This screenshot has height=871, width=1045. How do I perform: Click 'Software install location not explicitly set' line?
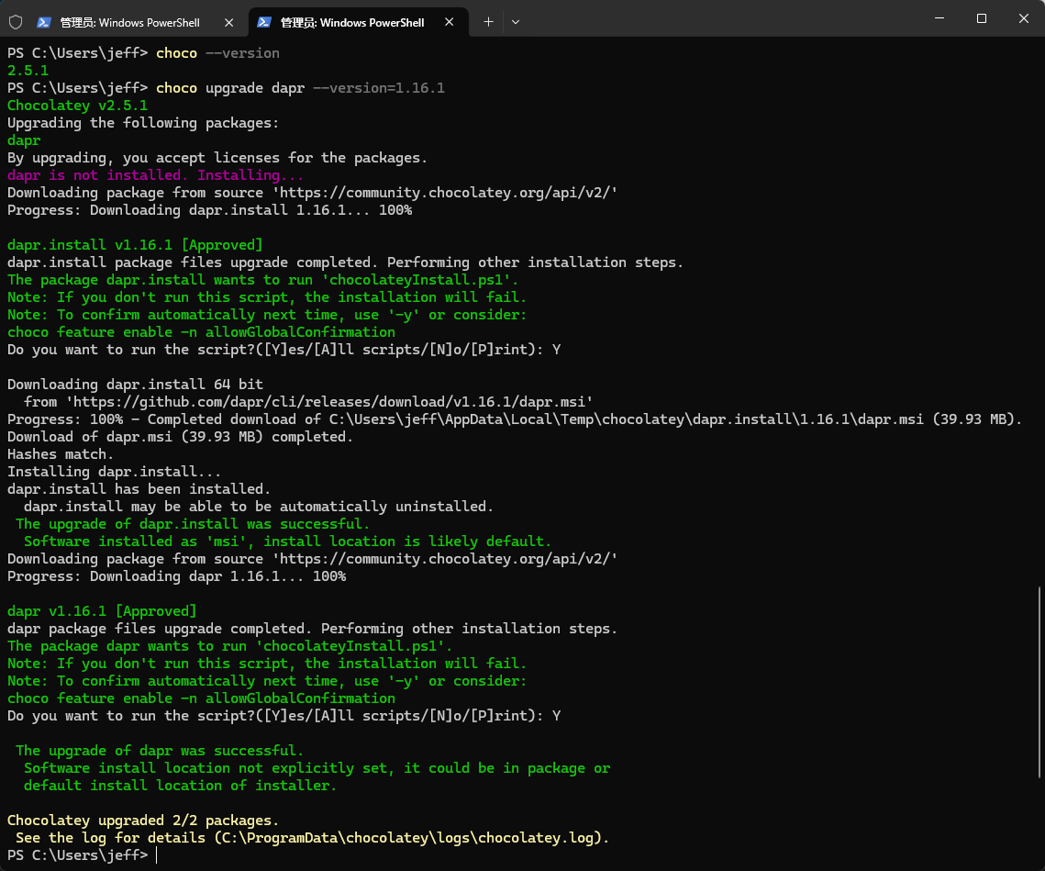[x=317, y=768]
